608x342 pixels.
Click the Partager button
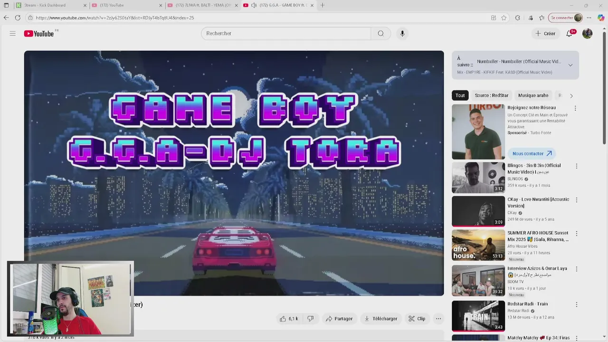tap(339, 319)
